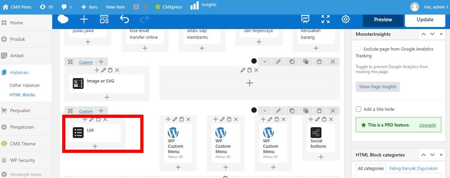Clone the row containing the List element
450x178 pixels.
(306, 111)
